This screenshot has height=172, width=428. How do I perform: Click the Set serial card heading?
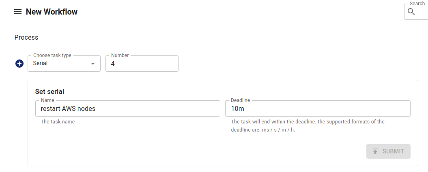49,91
